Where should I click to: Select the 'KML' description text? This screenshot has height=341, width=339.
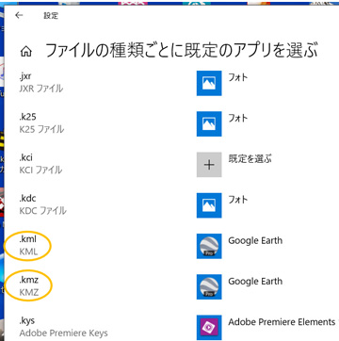[x=28, y=252]
